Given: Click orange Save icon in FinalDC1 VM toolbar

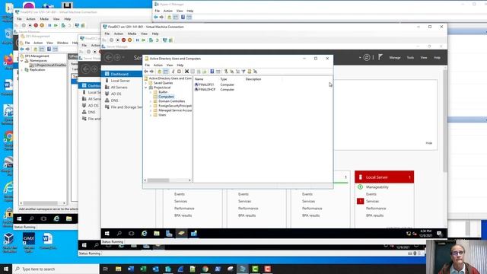Looking at the screenshot, I should (x=130, y=40).
